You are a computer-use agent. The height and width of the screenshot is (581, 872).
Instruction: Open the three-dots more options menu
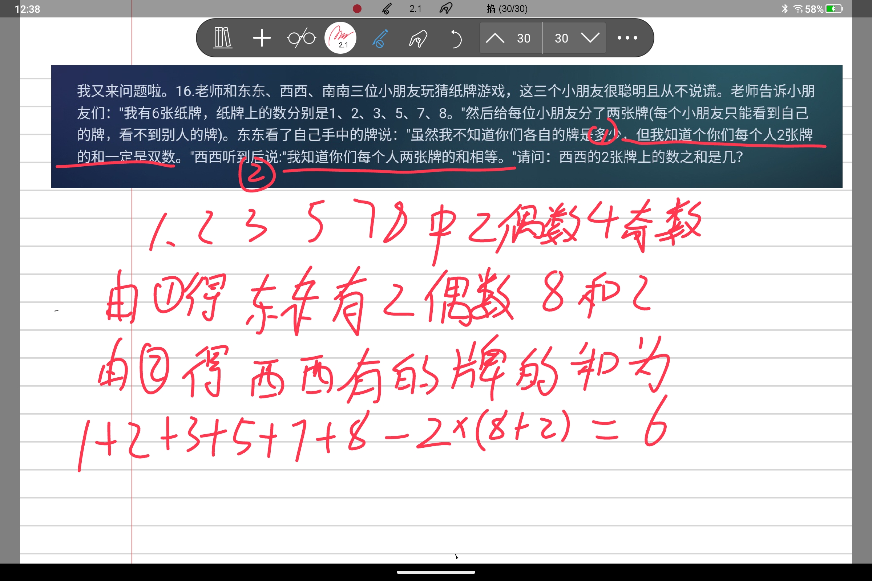[627, 38]
